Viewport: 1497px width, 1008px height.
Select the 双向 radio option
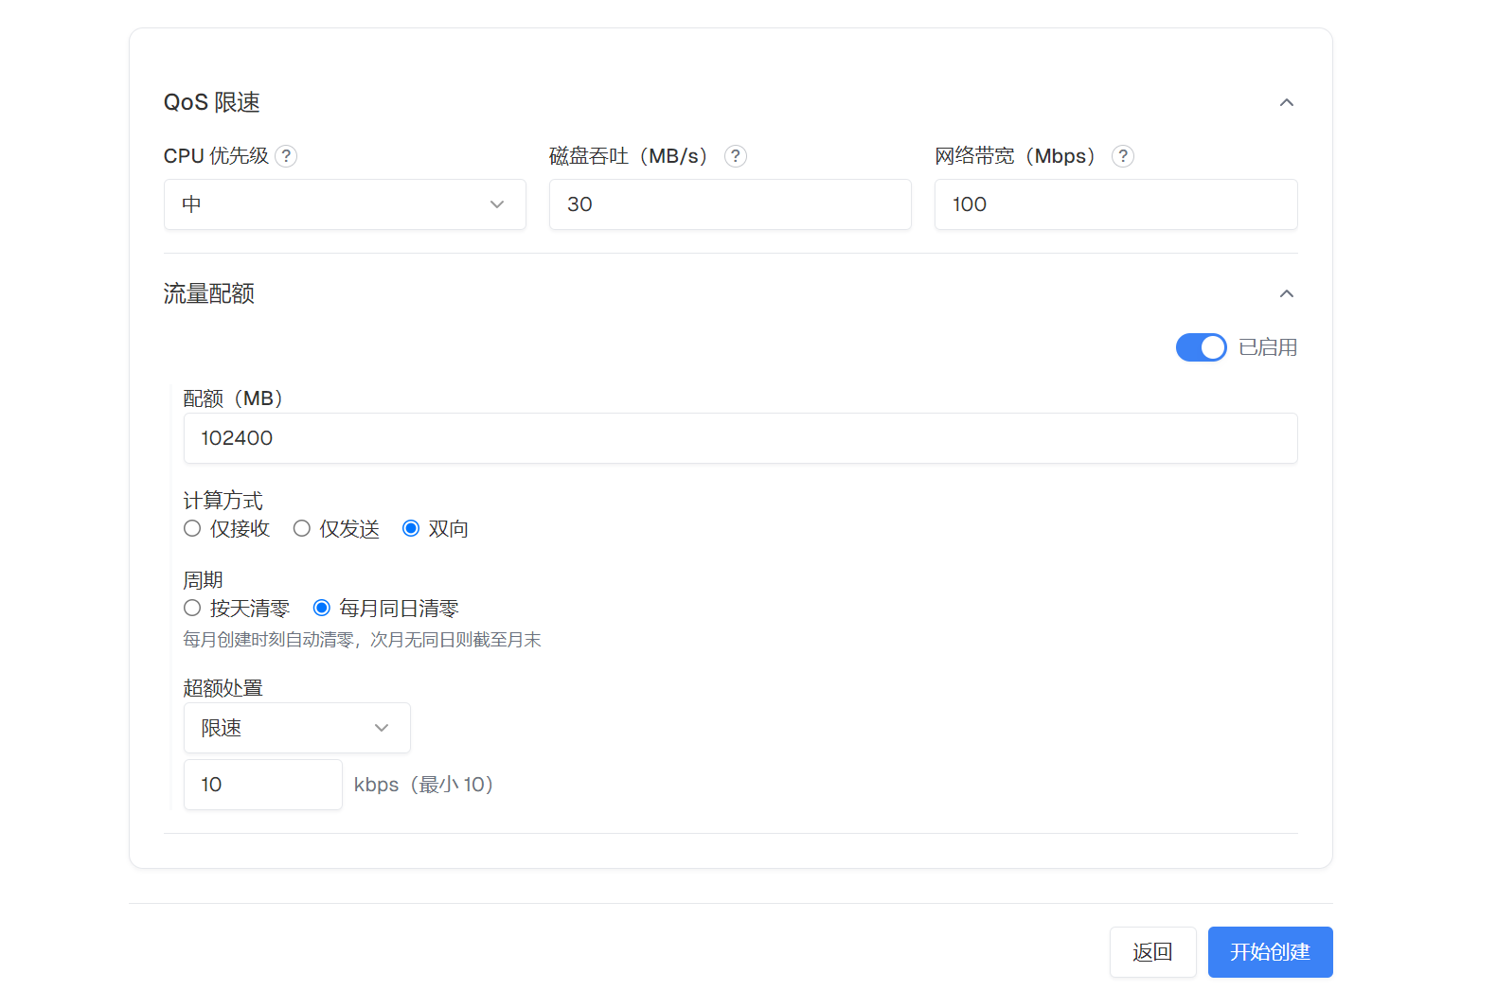411,528
